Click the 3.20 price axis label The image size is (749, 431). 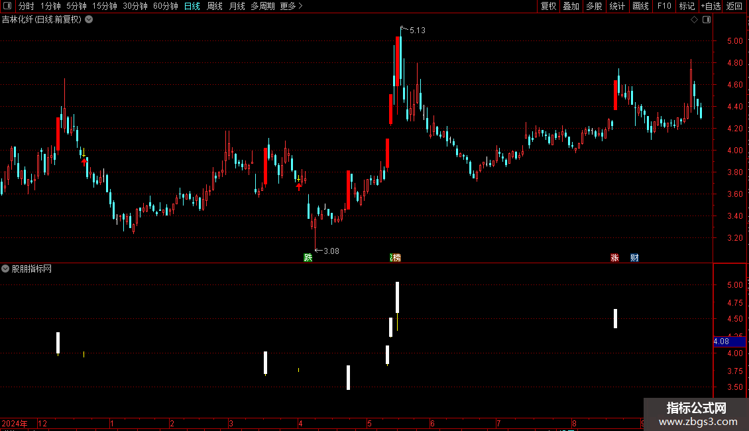734,238
